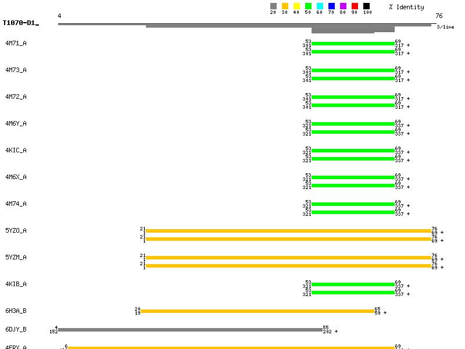
Task: Click the 4KIB_A template name
Action: pyautogui.click(x=16, y=284)
